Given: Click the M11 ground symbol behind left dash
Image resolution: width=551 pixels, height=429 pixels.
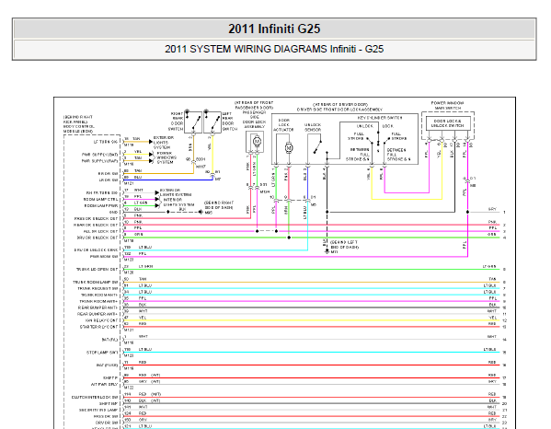Looking at the screenshot, I should [327, 251].
